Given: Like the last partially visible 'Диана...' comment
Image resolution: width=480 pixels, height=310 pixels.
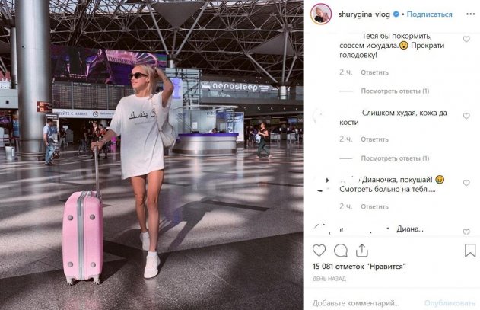Looking at the screenshot, I should [466, 232].
